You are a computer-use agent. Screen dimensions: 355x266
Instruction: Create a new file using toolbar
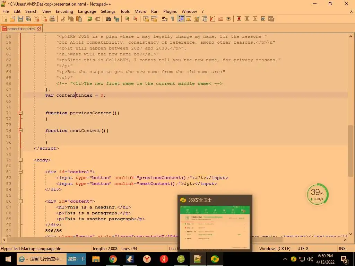[x=5, y=19]
